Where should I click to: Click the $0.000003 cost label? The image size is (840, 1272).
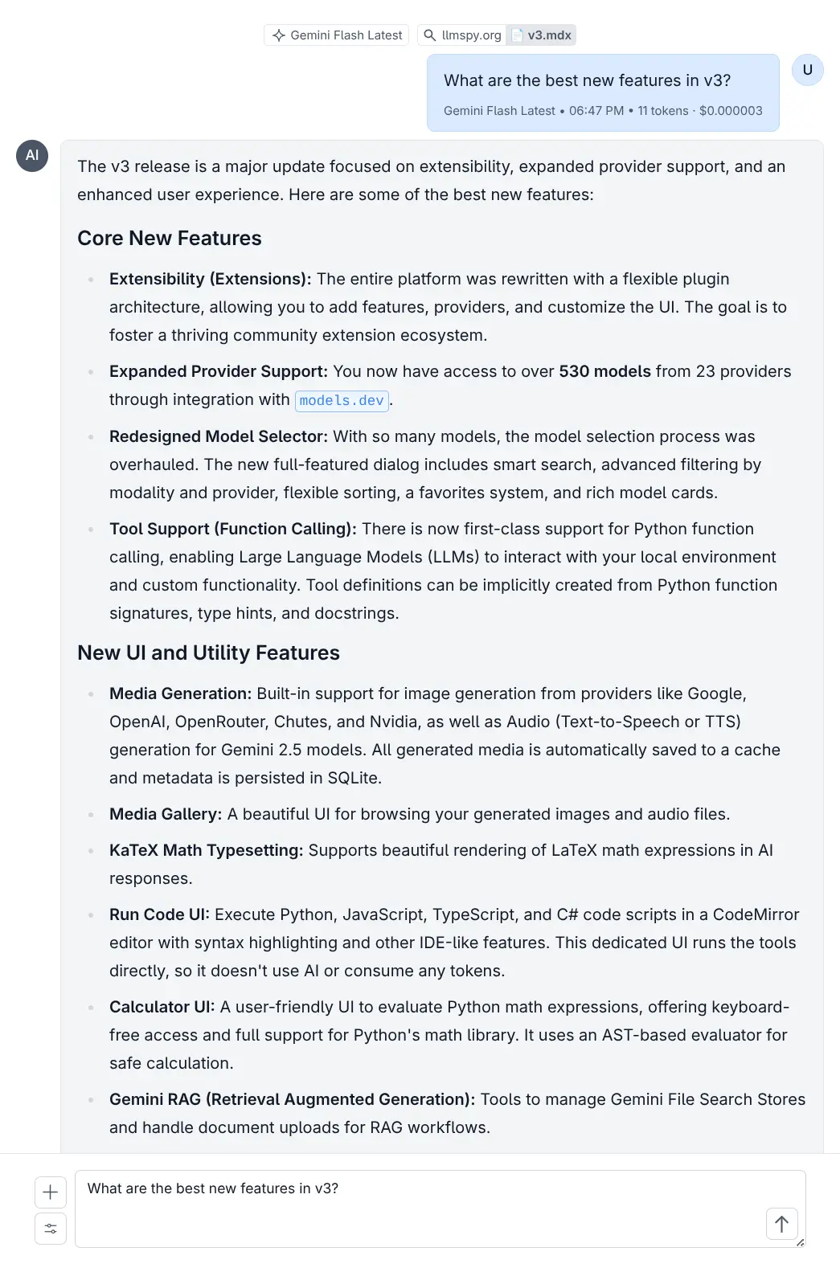tap(730, 110)
